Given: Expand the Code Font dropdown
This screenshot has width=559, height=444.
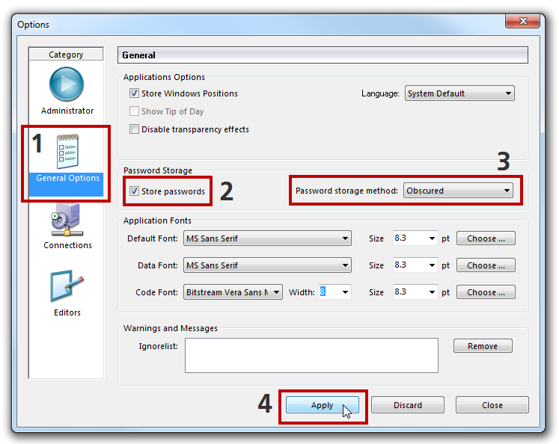Looking at the screenshot, I should click(233, 292).
